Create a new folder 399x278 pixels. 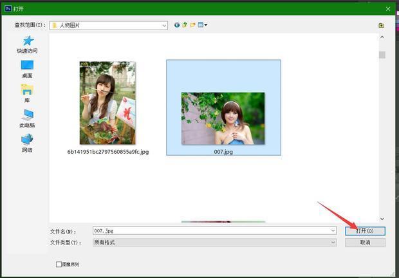tap(192, 25)
